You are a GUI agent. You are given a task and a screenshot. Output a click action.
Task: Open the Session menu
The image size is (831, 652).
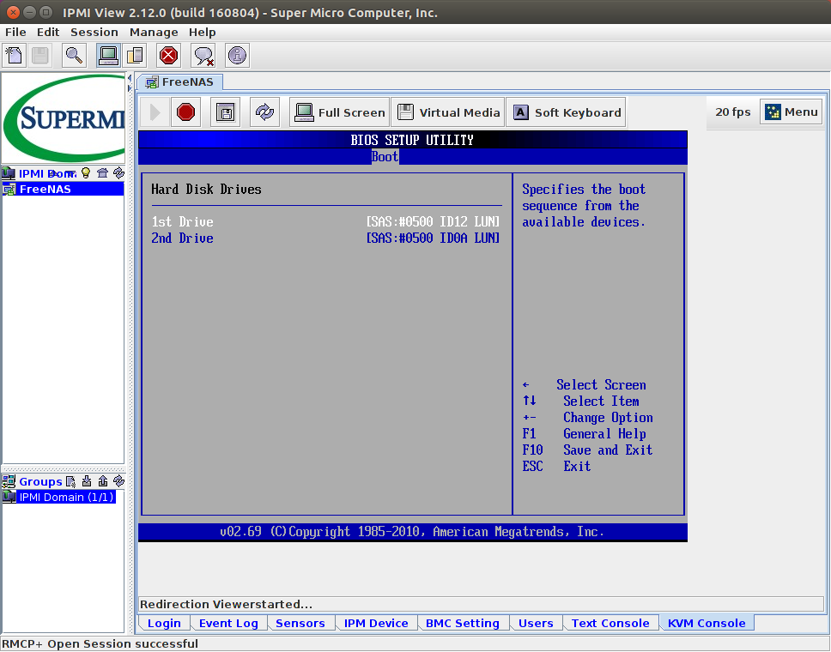94,32
